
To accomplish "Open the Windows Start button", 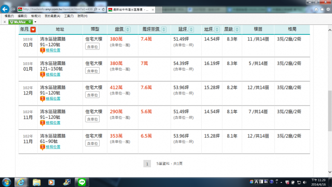I will (x=6, y=182).
